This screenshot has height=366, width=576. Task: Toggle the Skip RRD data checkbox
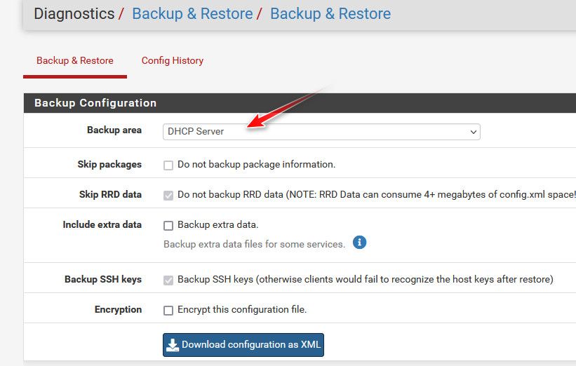coord(168,196)
